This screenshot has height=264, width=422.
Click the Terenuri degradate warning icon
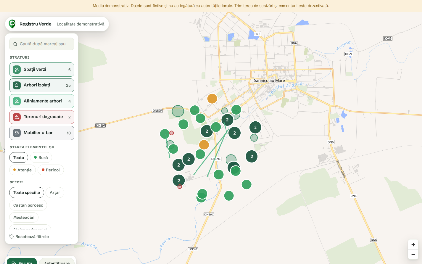click(x=17, y=117)
